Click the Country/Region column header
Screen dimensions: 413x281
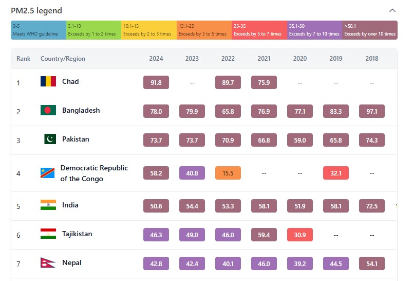click(x=63, y=59)
